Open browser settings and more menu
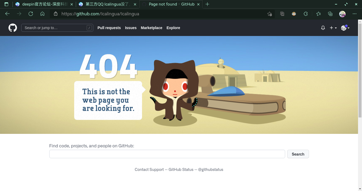Screen dimensions: 362x191 point(355,14)
